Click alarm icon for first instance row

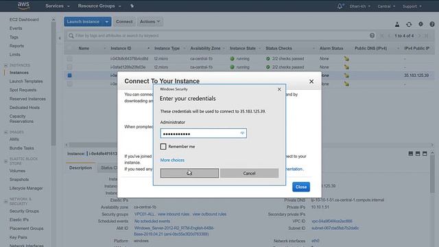(x=346, y=58)
